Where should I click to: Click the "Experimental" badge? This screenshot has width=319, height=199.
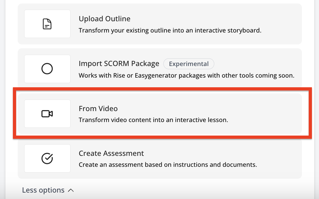click(x=188, y=64)
